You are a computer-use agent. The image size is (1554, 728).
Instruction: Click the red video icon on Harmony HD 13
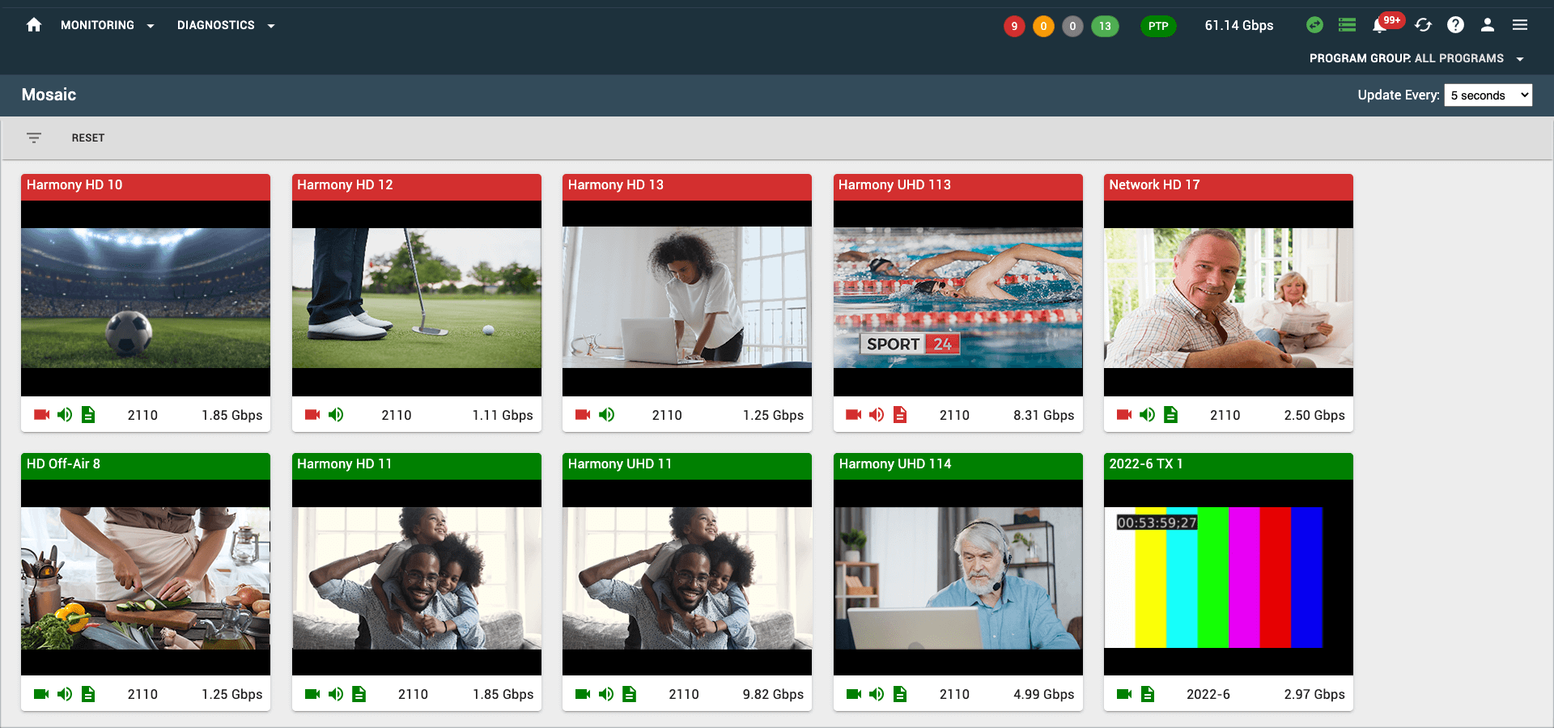583,415
